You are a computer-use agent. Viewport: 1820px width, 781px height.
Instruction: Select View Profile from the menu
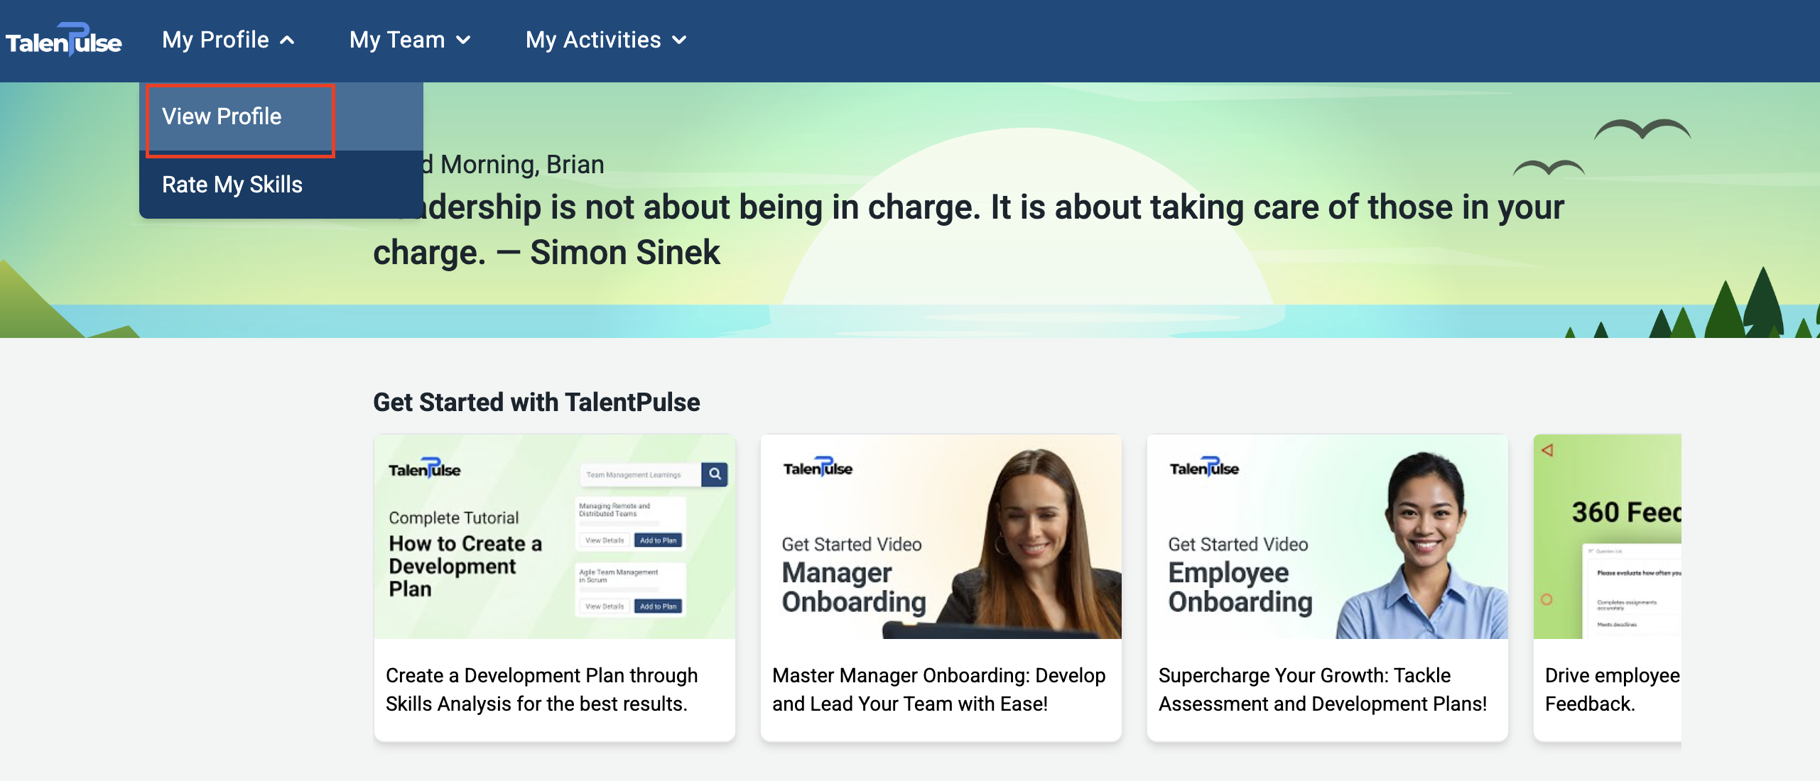222,116
